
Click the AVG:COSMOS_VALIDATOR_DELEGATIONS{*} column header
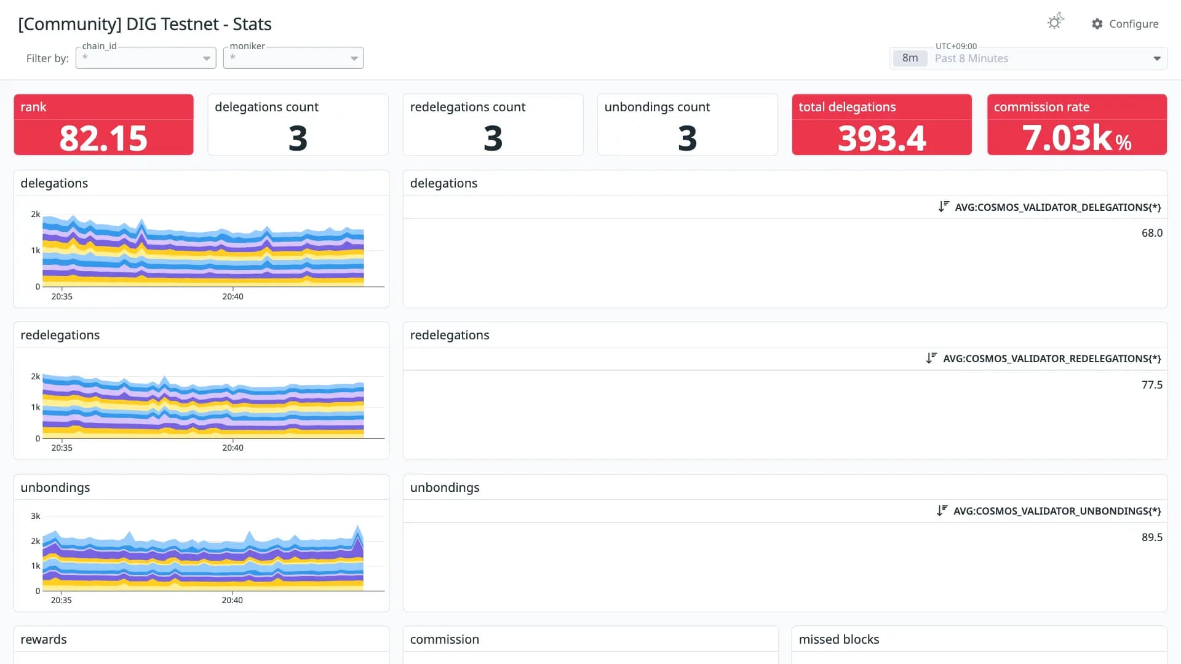click(x=1058, y=207)
